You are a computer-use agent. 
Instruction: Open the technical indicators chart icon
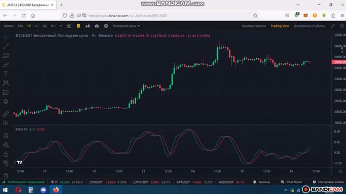[69, 26]
